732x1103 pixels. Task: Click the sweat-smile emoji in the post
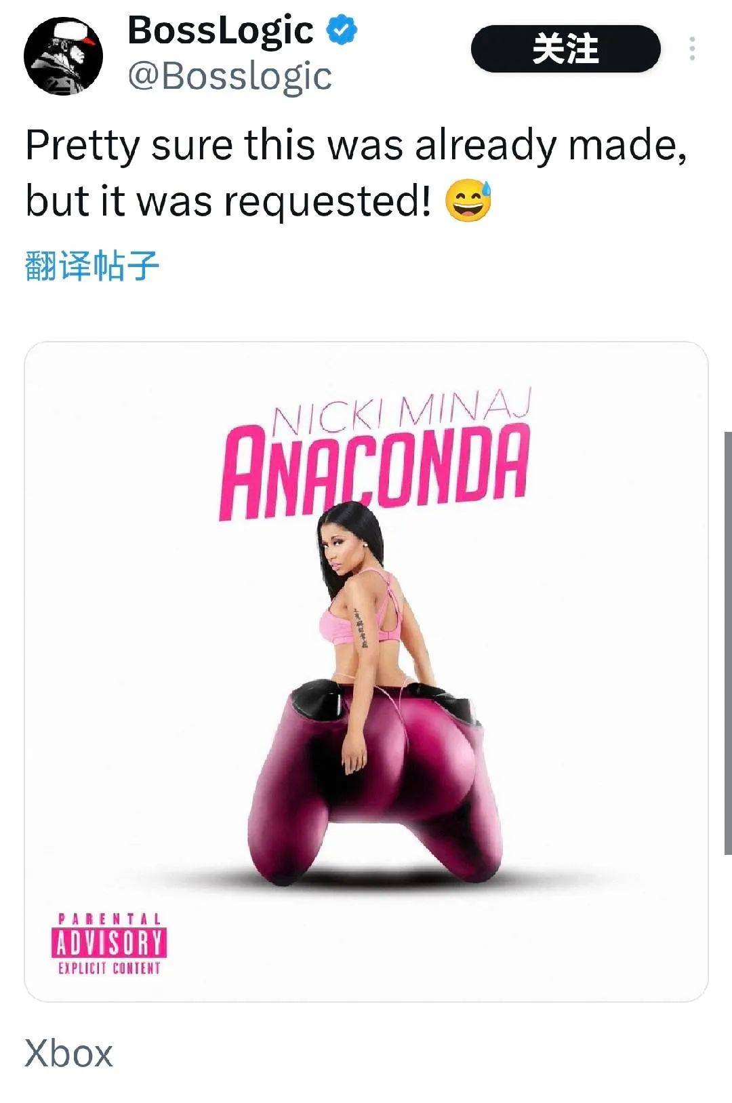coord(468,201)
